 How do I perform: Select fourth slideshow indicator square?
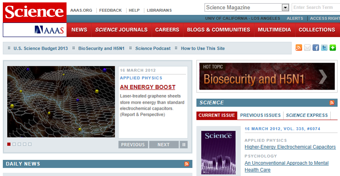[x=25, y=144]
